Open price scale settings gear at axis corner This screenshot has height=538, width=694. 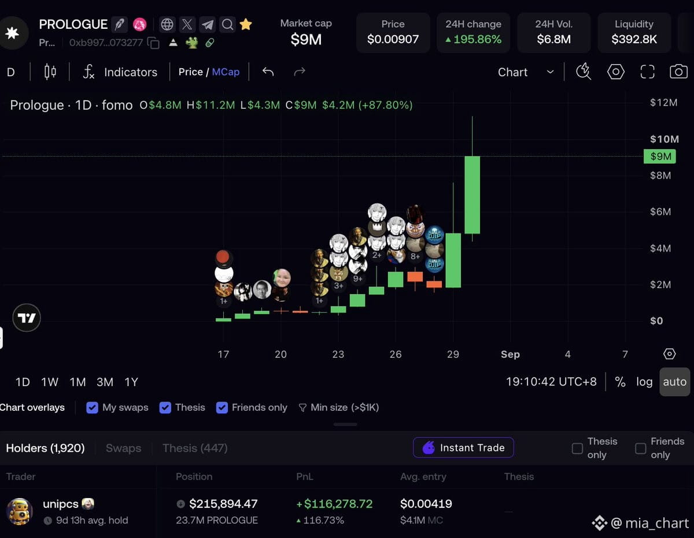coord(669,354)
